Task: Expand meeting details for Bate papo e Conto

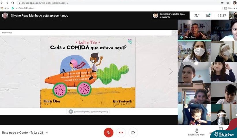Action: point(47,133)
